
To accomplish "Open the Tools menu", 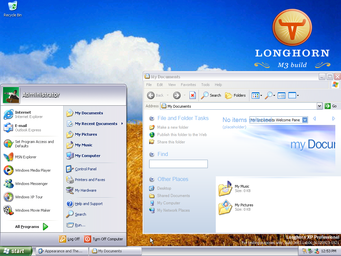I will tap(205, 85).
